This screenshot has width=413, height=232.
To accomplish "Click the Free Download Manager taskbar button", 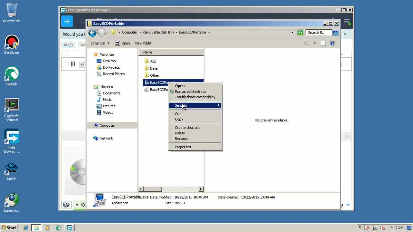I will point(69,228).
